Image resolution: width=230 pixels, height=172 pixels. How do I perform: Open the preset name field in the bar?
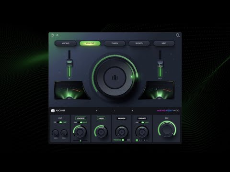click(x=115, y=110)
